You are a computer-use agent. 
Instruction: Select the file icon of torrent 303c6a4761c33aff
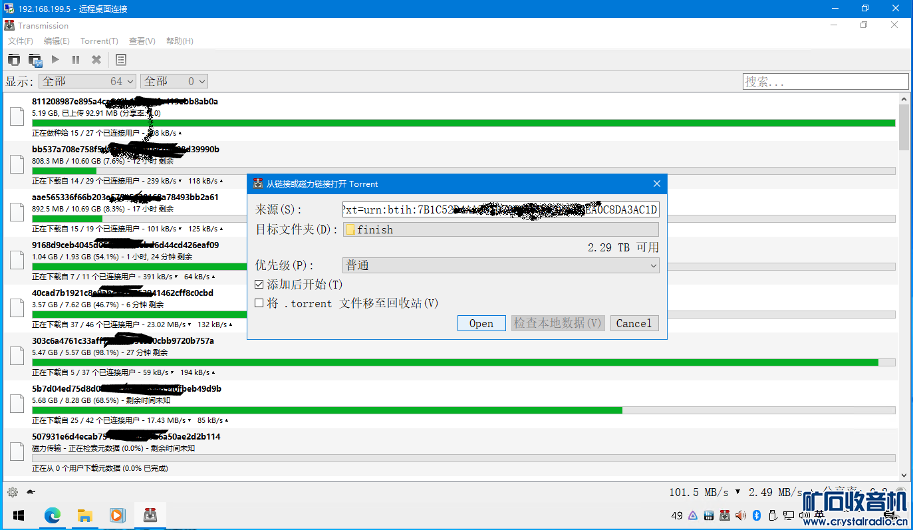tap(18, 356)
